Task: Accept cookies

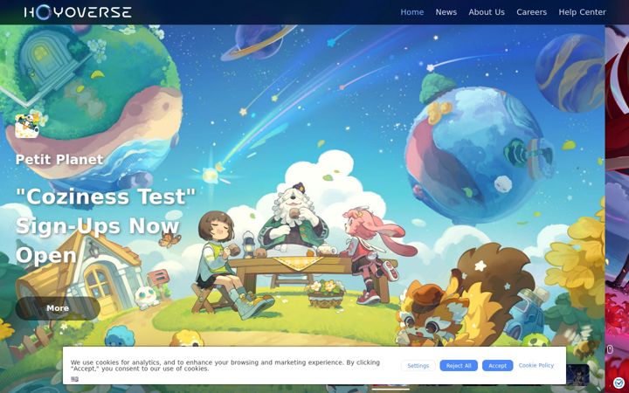Action: pos(497,366)
